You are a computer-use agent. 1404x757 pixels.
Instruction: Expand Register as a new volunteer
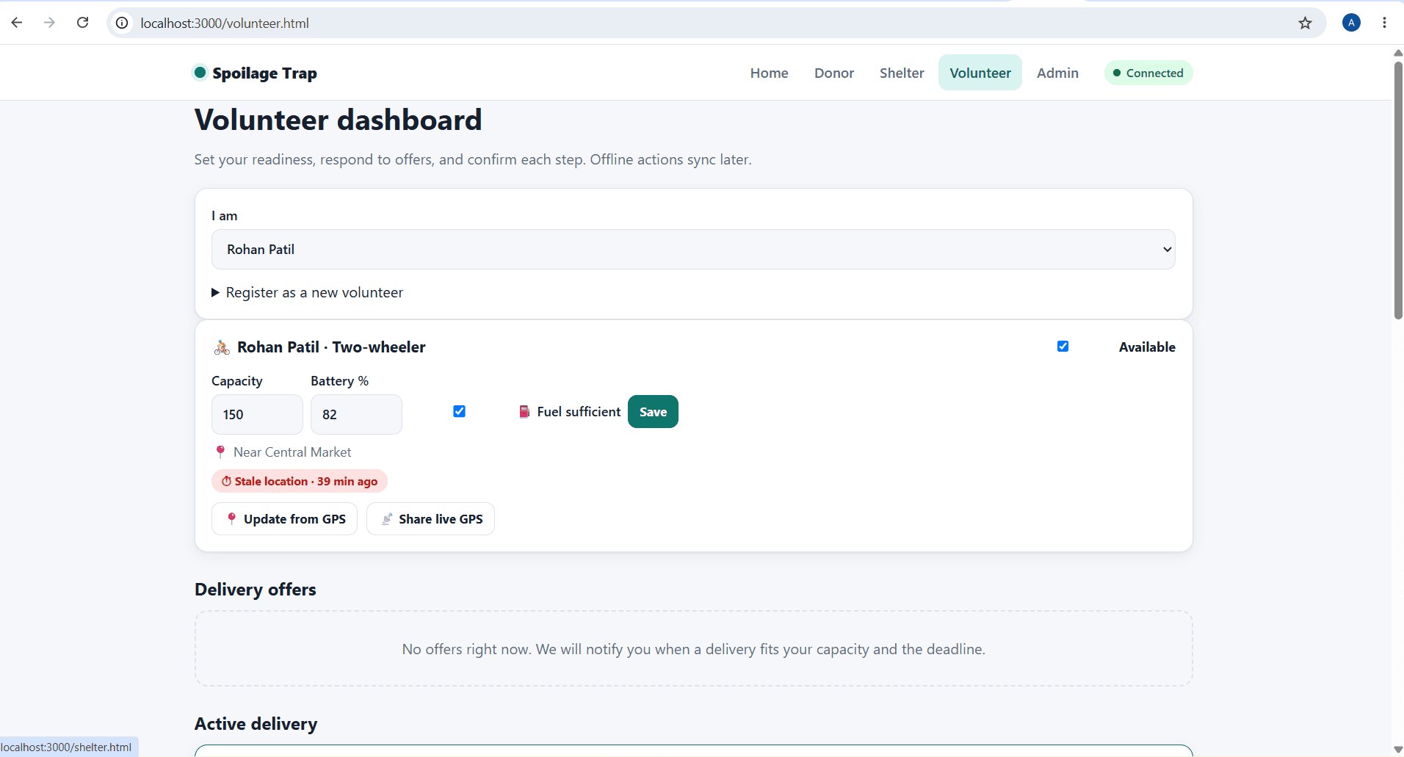click(x=308, y=292)
